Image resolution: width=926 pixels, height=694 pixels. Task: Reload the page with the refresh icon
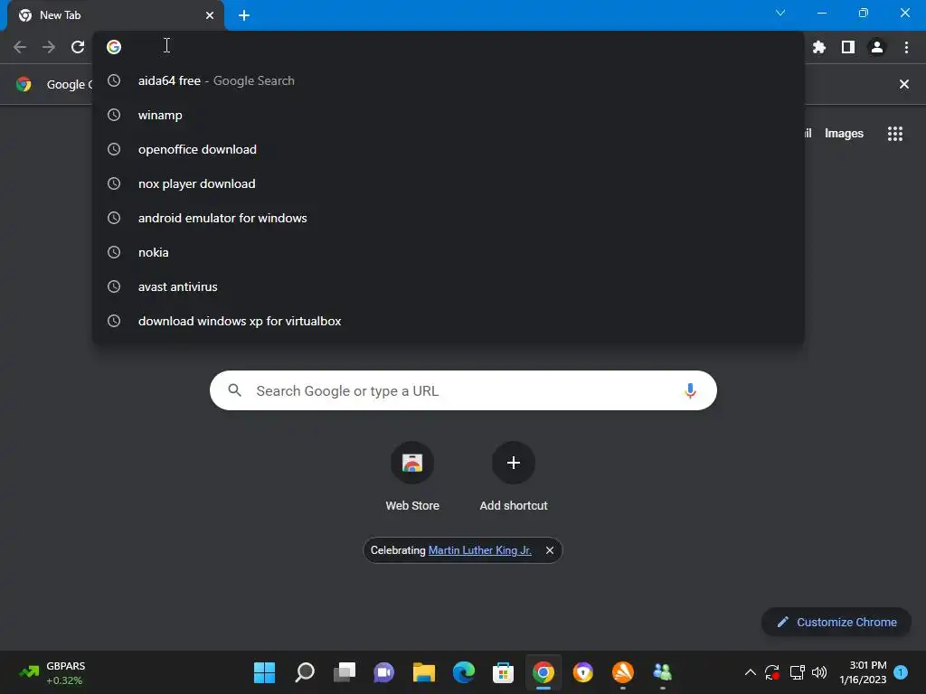click(78, 47)
